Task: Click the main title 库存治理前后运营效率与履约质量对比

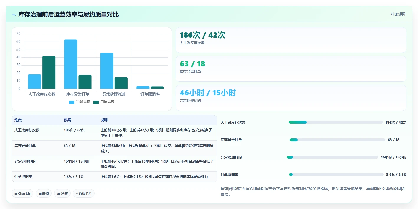Action: (68, 15)
